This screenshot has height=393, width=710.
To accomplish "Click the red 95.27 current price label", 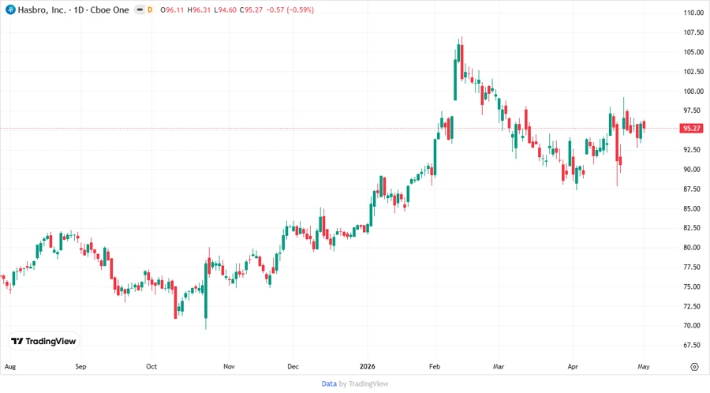I will tap(691, 129).
